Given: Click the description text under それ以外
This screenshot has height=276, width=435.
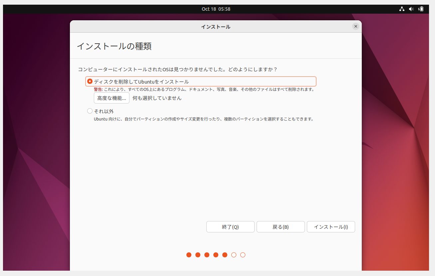Looking at the screenshot, I should click(204, 119).
